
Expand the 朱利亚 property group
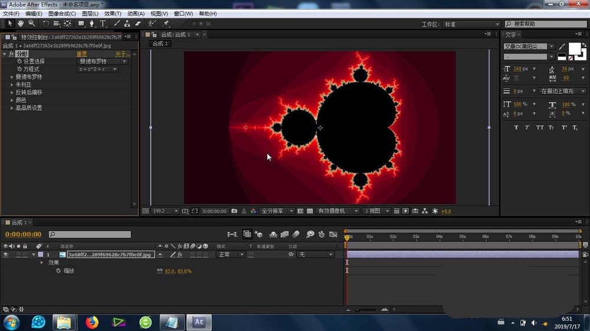click(12, 85)
